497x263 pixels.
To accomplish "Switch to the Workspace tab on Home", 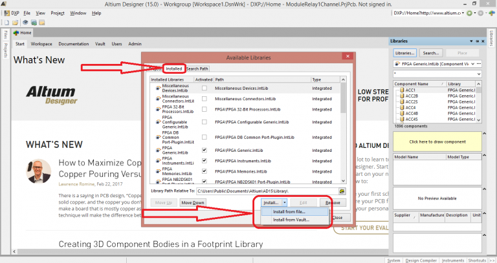I will click(x=41, y=44).
